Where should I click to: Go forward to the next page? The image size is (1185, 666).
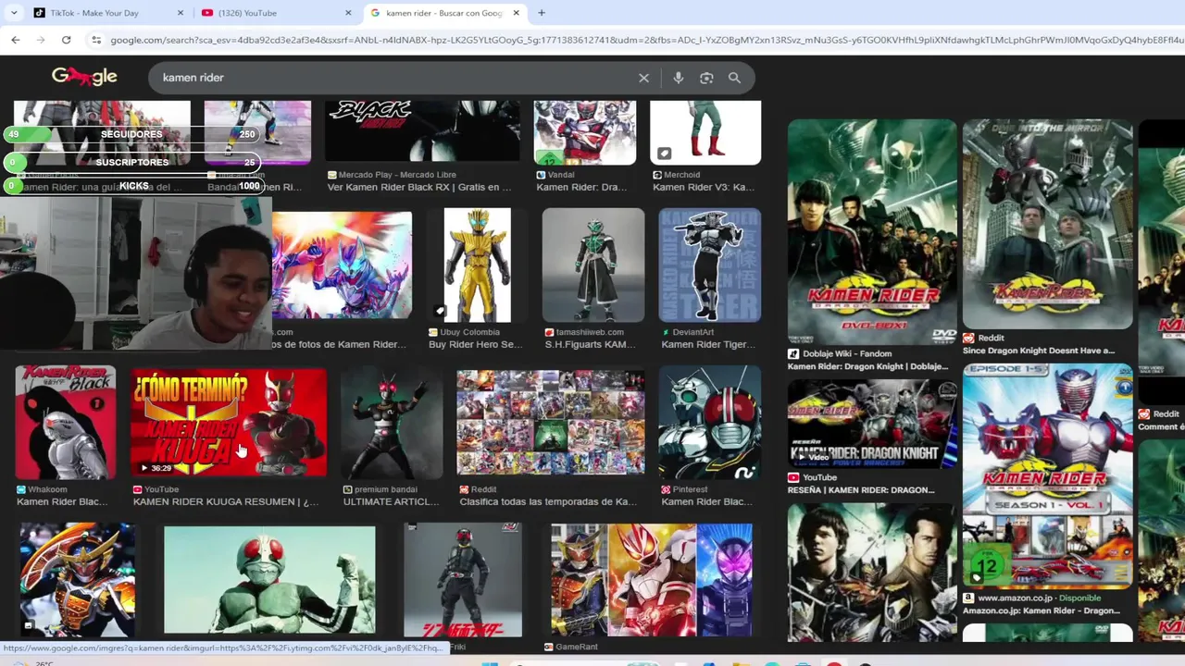(x=41, y=40)
